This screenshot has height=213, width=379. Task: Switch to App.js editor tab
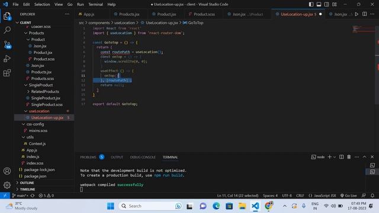point(89,14)
